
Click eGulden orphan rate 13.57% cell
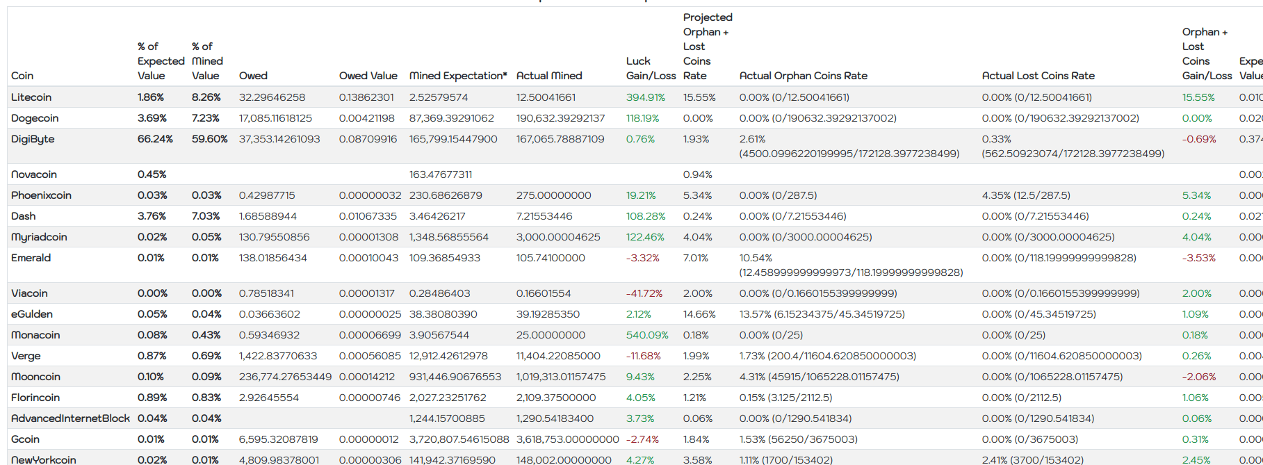[822, 314]
